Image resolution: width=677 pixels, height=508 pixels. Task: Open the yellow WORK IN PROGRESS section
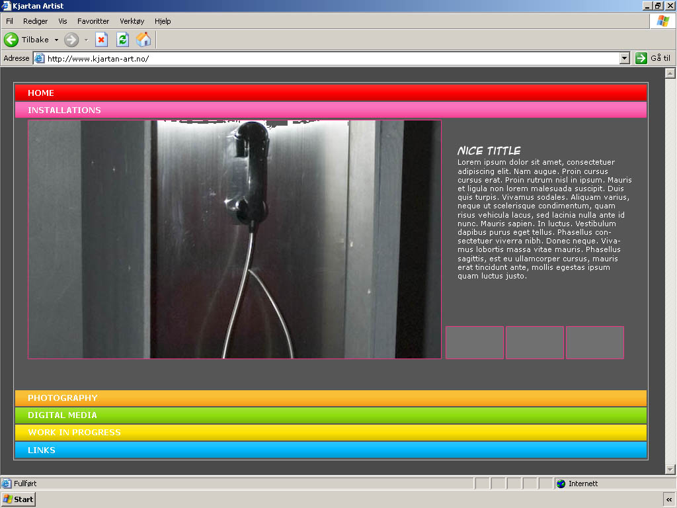pos(331,433)
